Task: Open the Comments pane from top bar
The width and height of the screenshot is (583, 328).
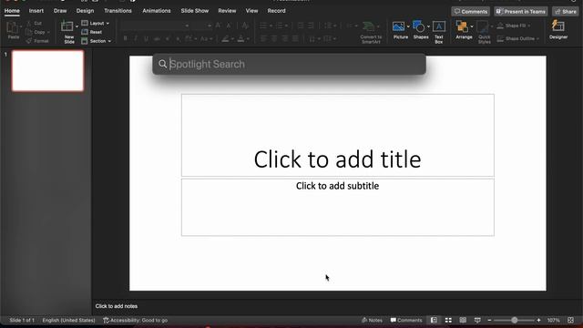Action: click(470, 12)
